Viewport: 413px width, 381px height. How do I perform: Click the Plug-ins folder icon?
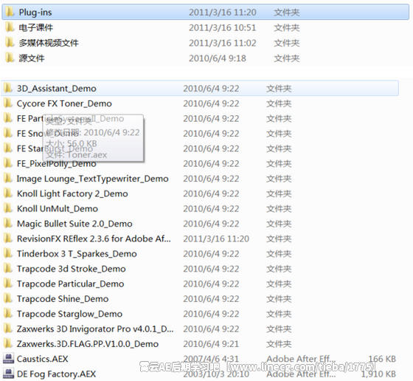click(x=10, y=12)
